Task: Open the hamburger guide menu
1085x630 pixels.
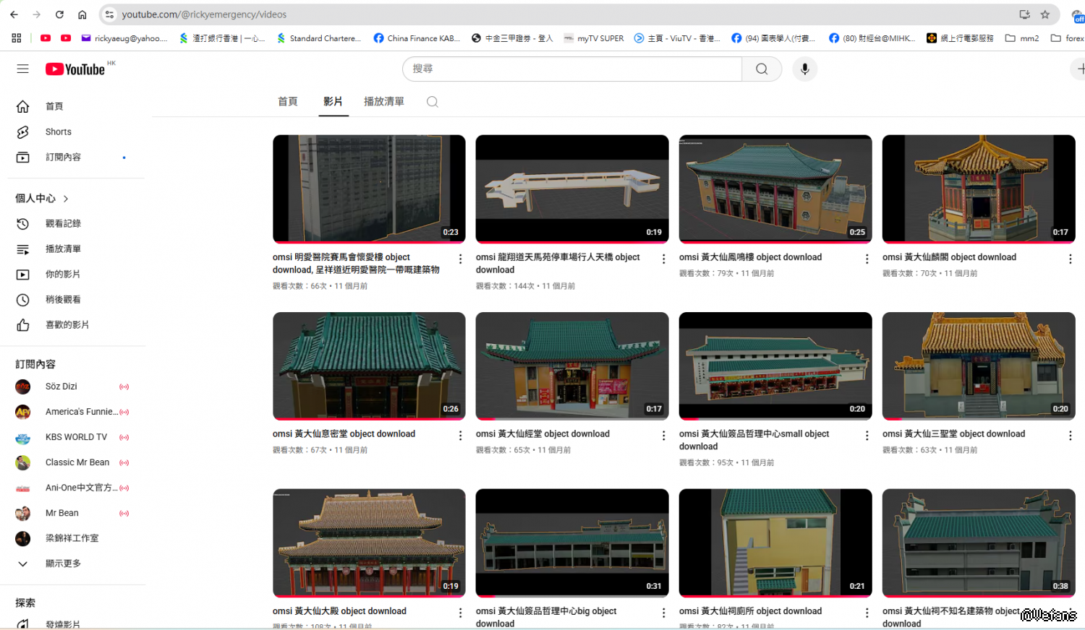Action: click(23, 69)
